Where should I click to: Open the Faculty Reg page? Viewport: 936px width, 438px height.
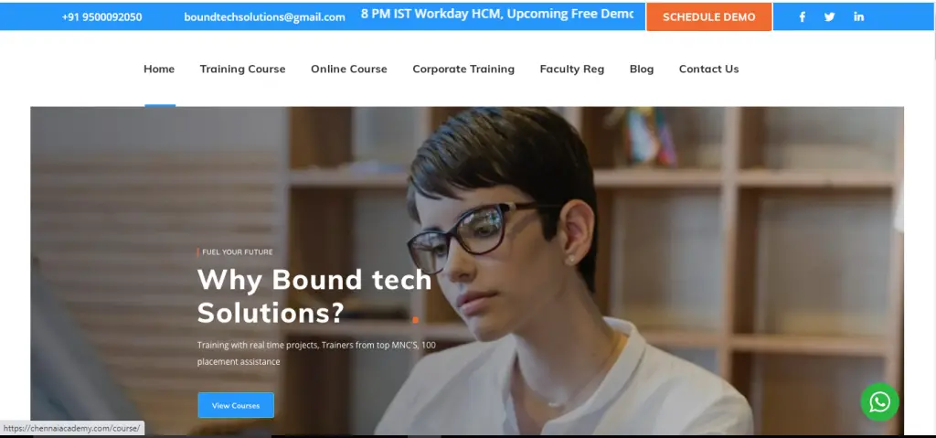(x=572, y=69)
